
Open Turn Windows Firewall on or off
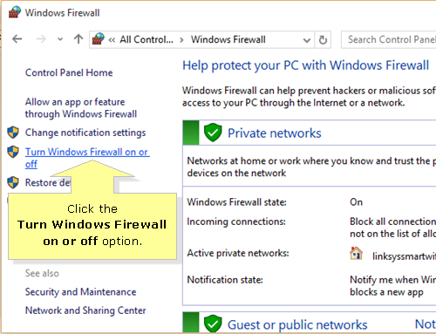[x=87, y=158]
